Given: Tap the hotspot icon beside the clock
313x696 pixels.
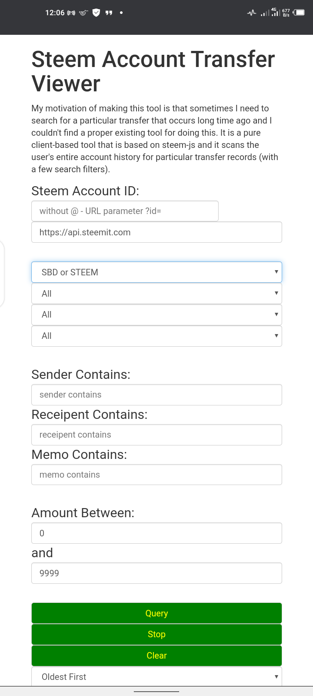Looking at the screenshot, I should [71, 13].
